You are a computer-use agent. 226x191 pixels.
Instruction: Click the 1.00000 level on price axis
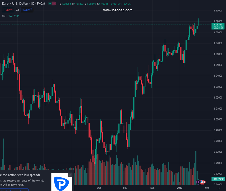pyautogui.click(x=218, y=119)
